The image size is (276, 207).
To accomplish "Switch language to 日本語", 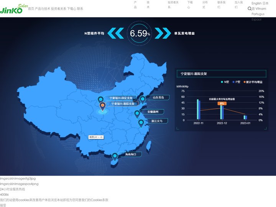I will tap(266, 3).
